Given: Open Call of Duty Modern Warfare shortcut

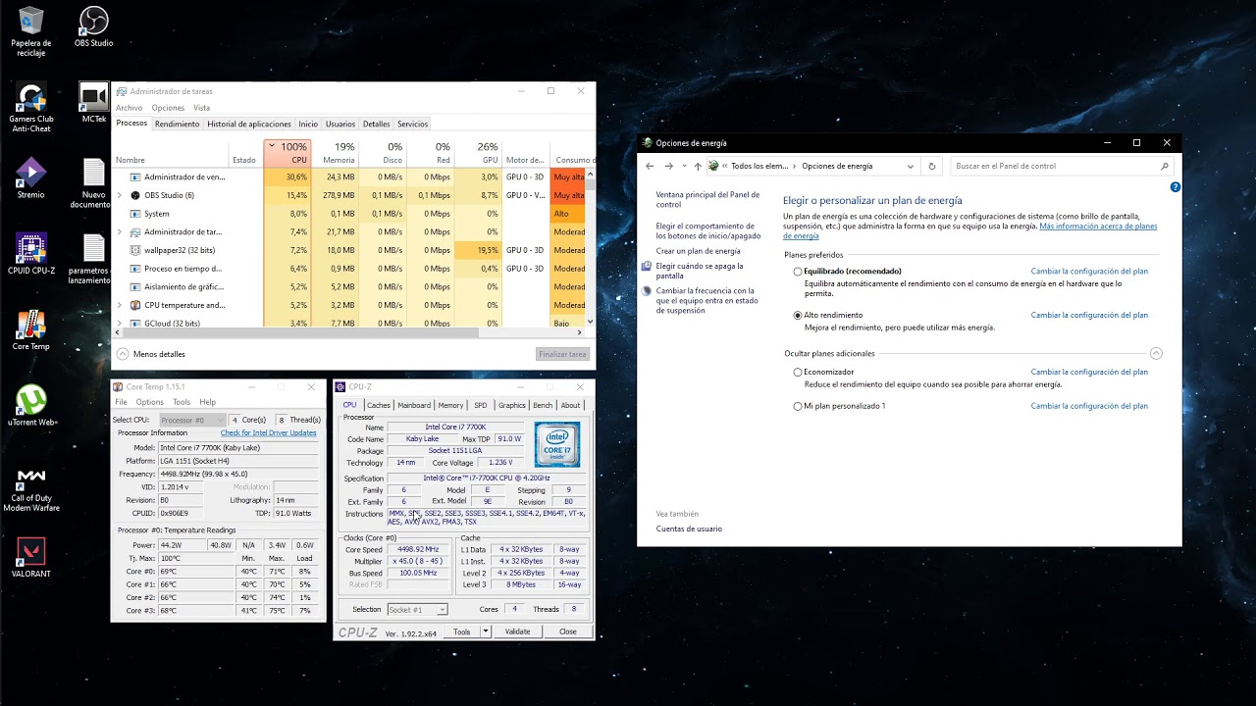Looking at the screenshot, I should [31, 487].
